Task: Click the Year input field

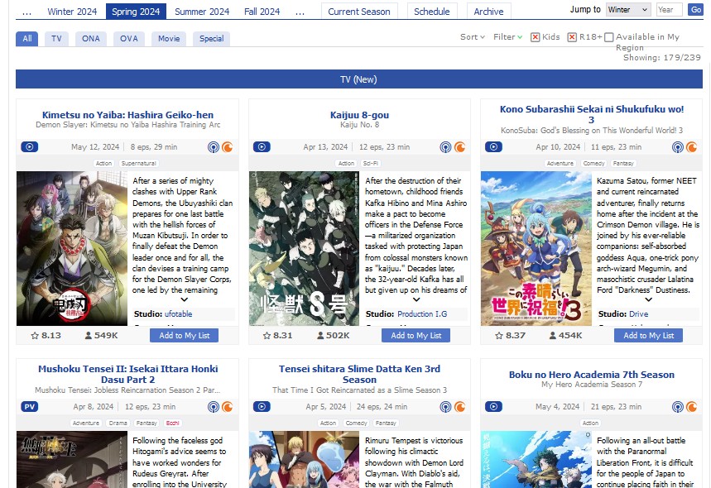Action: coord(669,10)
